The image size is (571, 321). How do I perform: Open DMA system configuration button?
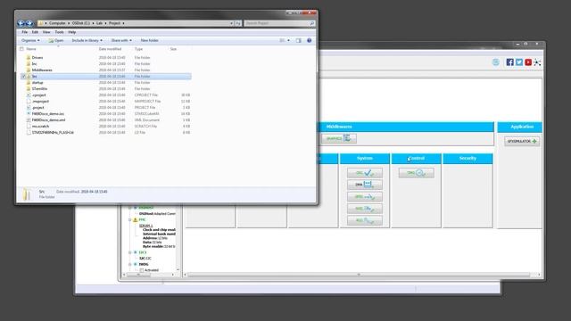click(365, 185)
